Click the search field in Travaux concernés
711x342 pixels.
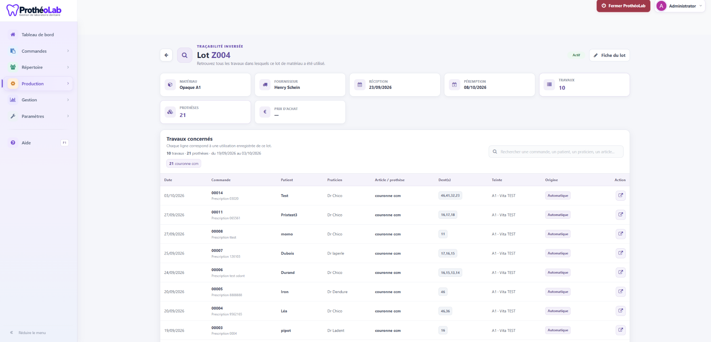[556, 152]
